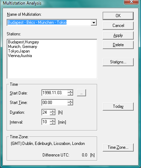Click the Interval value field

click(46, 122)
